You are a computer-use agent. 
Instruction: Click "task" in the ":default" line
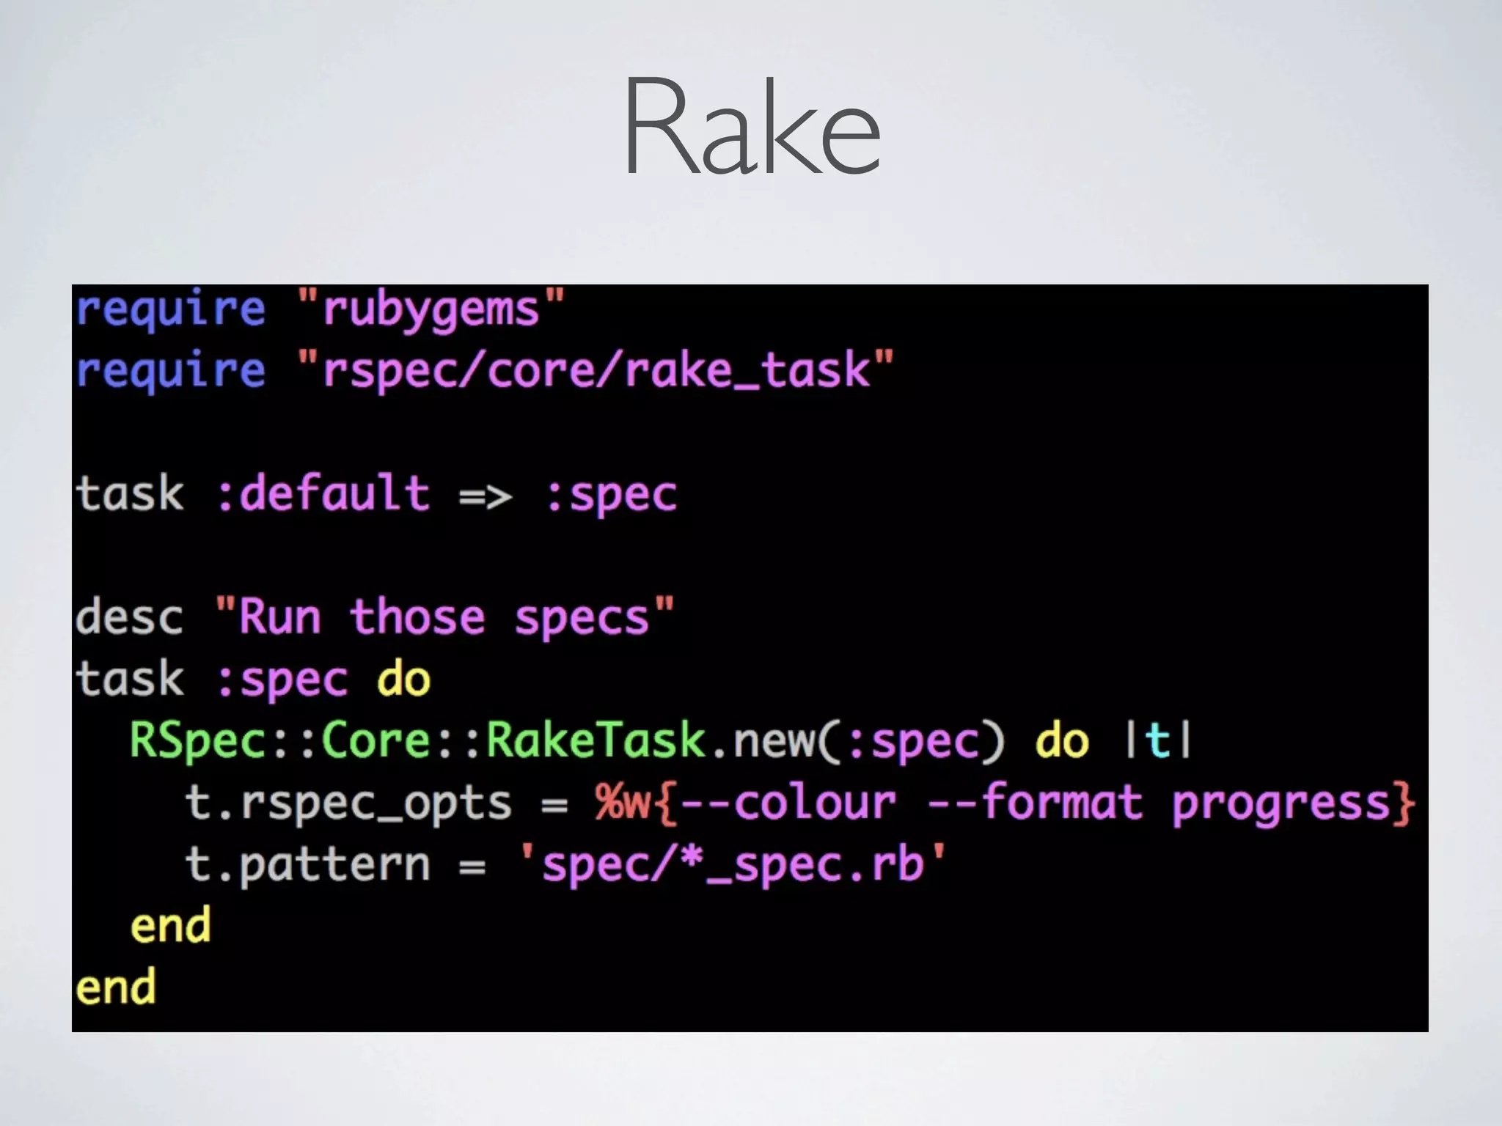[x=129, y=492]
